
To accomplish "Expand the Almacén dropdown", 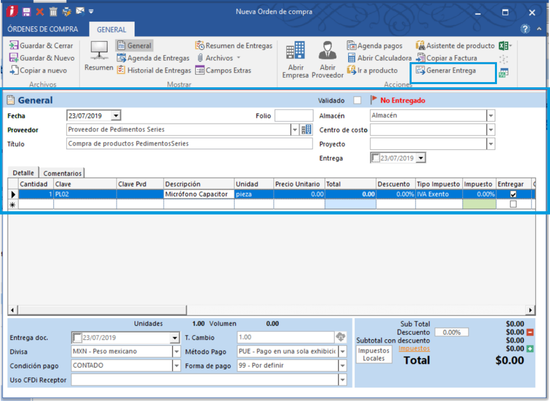I will (x=491, y=116).
